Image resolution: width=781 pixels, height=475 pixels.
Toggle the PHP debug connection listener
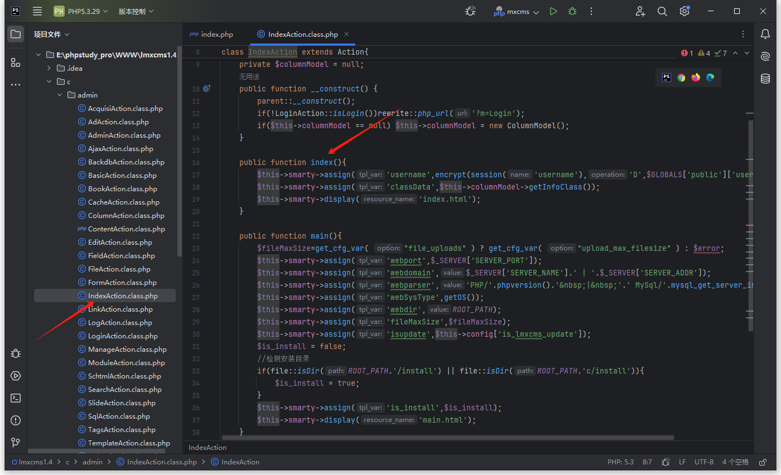pyautogui.click(x=471, y=11)
